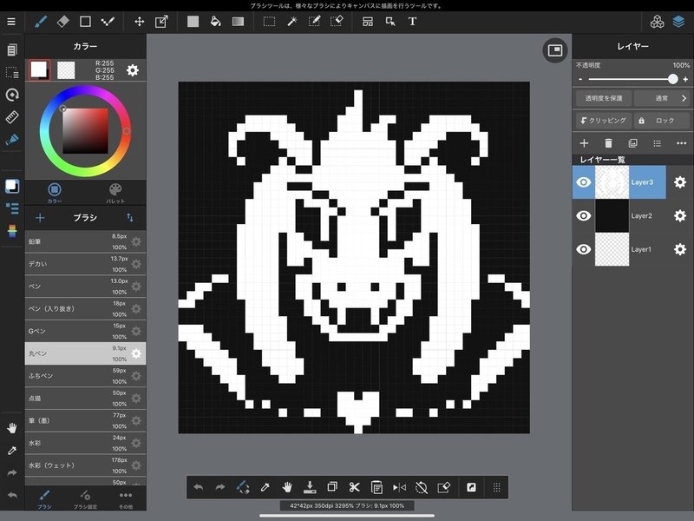This screenshot has height=521, width=694.
Task: Increase opacity with plus button
Action: [x=685, y=79]
